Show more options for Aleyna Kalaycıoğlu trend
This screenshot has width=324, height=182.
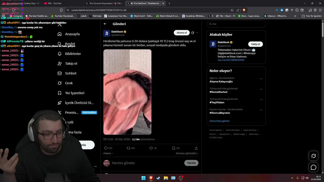[x=261, y=79]
